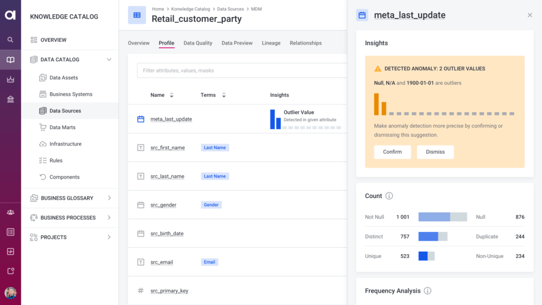
Task: Click the people group icon in rail
Action: [10, 212]
